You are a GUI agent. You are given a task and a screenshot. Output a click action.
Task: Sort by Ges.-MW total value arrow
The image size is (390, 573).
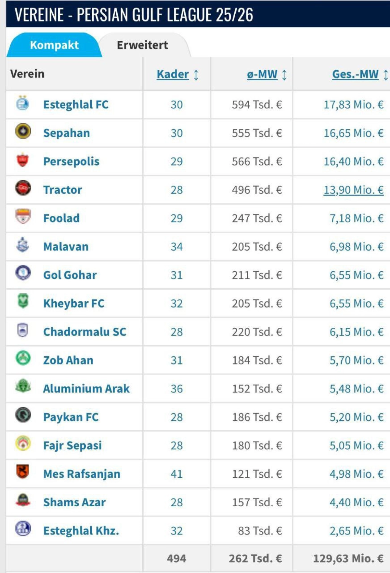coord(385,75)
